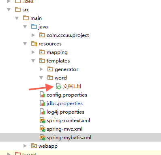Select the main folder label
The width and height of the screenshot is (161, 155).
coord(36,18)
